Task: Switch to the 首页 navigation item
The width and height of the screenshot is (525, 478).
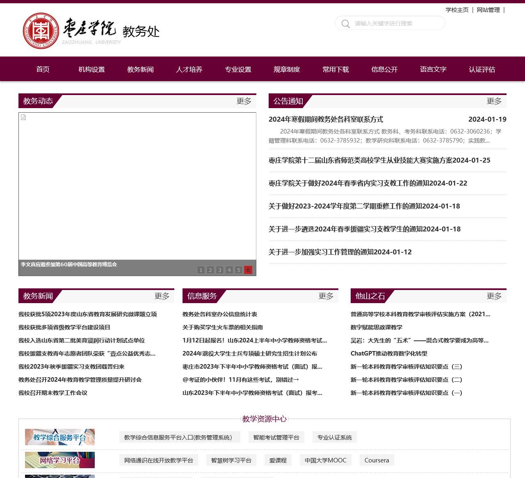Action: pyautogui.click(x=43, y=69)
